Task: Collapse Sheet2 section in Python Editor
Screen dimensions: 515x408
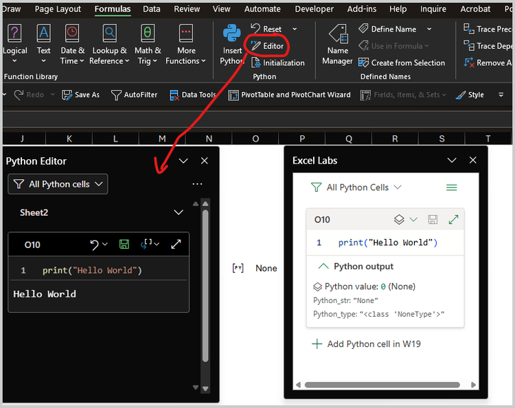Action: 179,212
